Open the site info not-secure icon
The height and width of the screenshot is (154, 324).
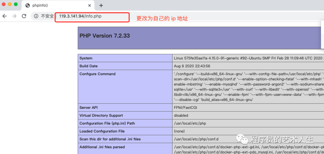click(x=36, y=16)
